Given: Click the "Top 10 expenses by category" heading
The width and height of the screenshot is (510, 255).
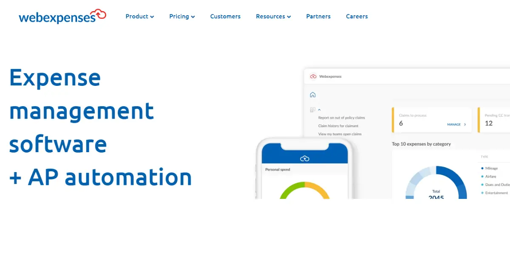Looking at the screenshot, I should point(421,144).
